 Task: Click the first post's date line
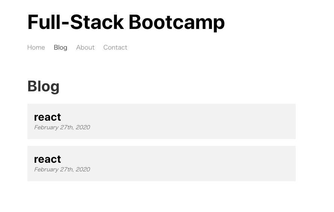click(62, 127)
